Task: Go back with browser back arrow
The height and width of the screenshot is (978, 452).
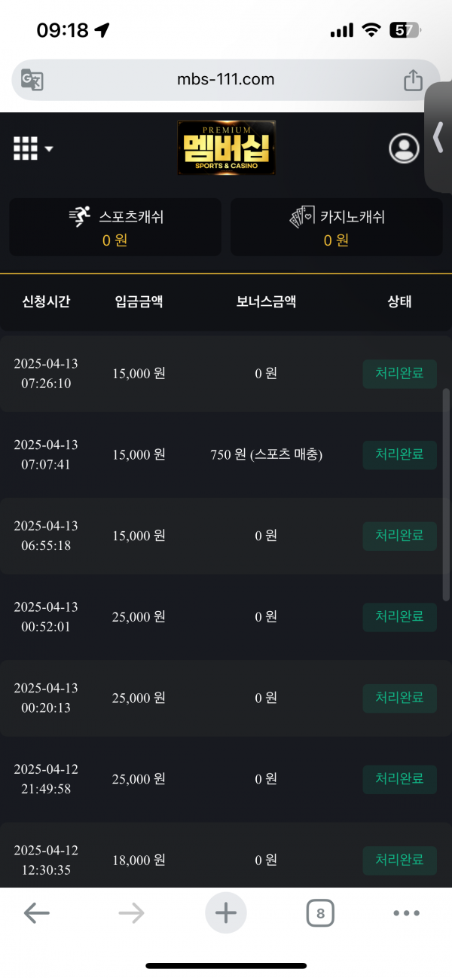Action: tap(36, 913)
